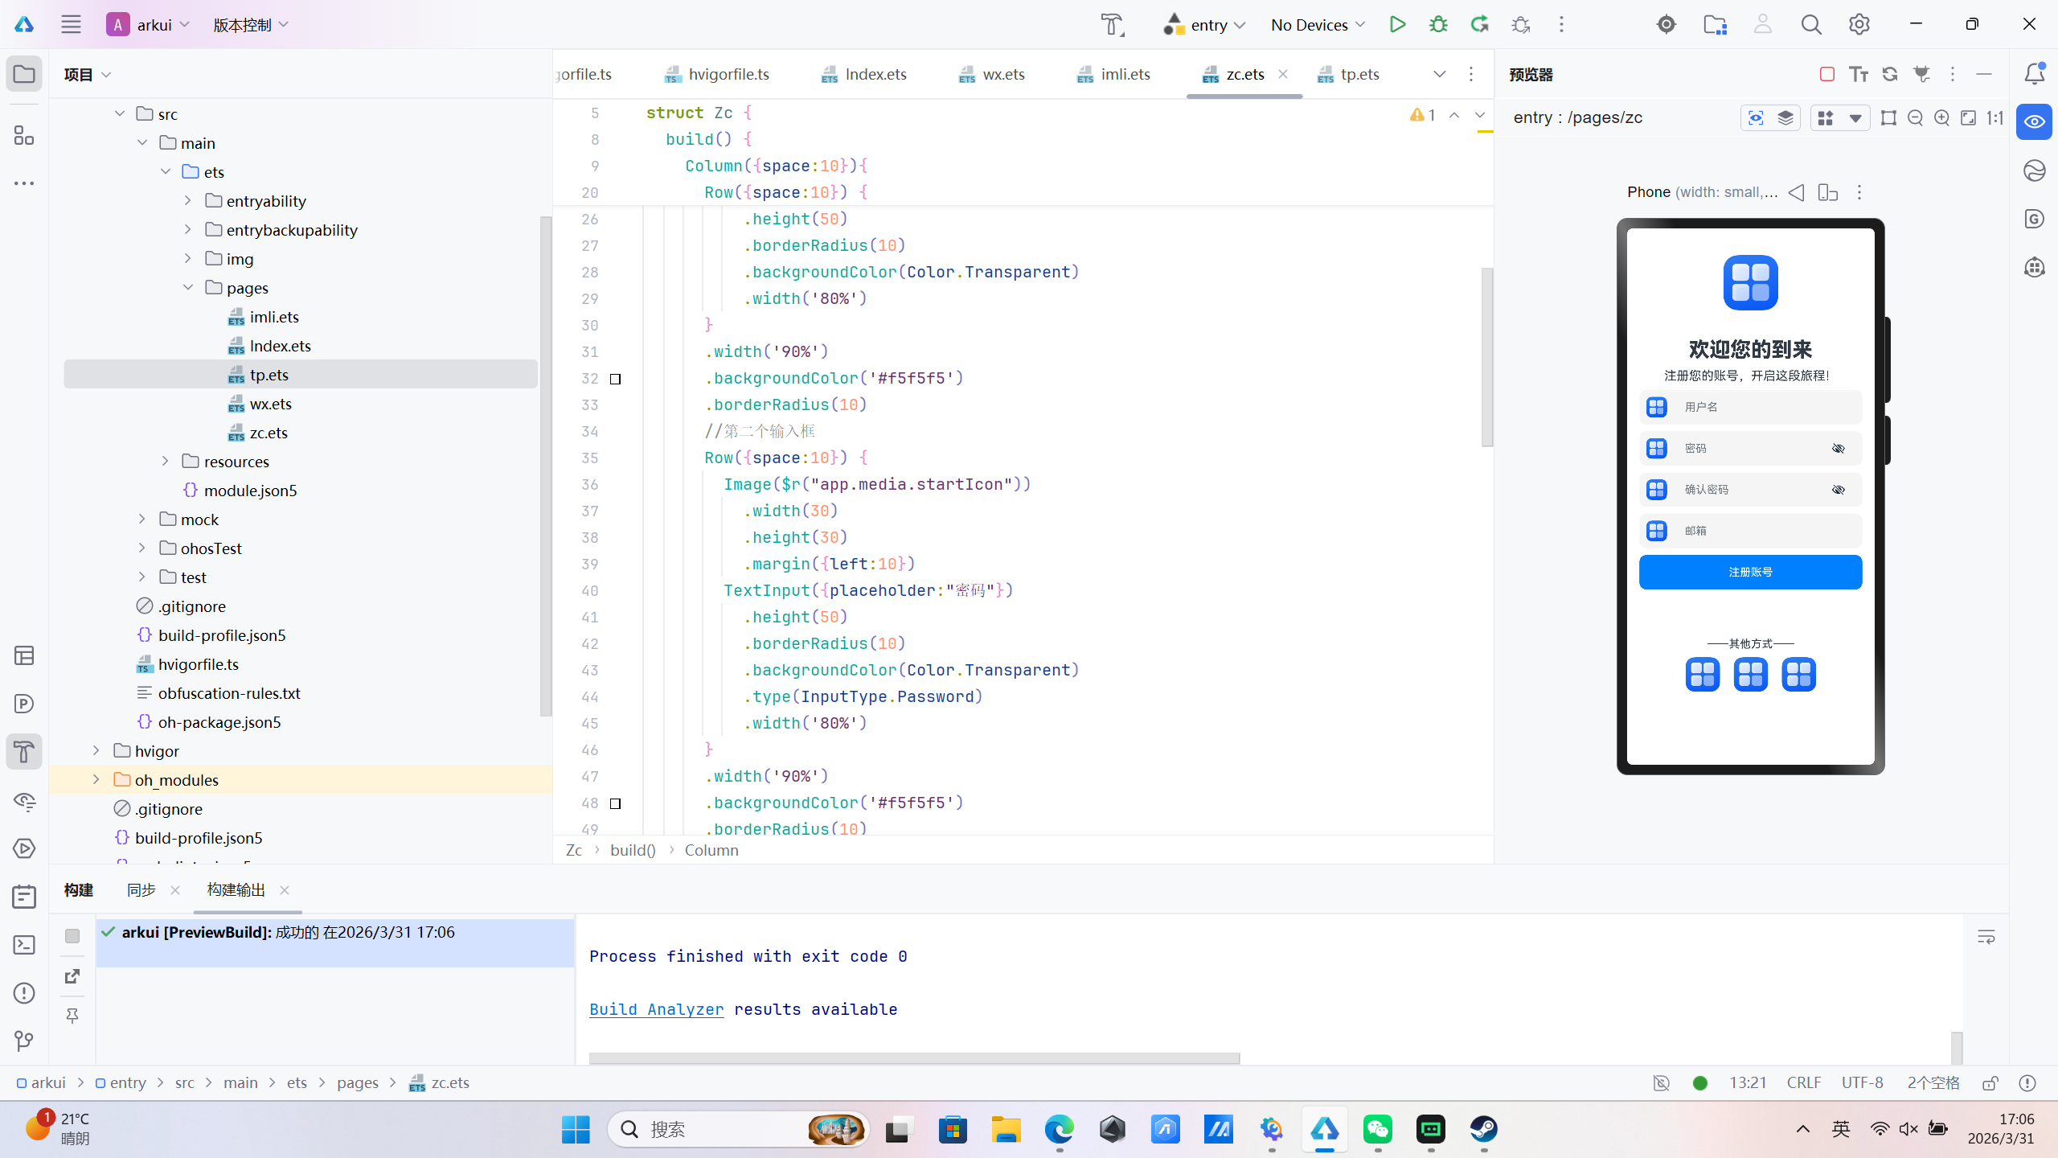Click the 注册账号 button in preview
Viewport: 2058px width, 1158px height.
[x=1750, y=572]
